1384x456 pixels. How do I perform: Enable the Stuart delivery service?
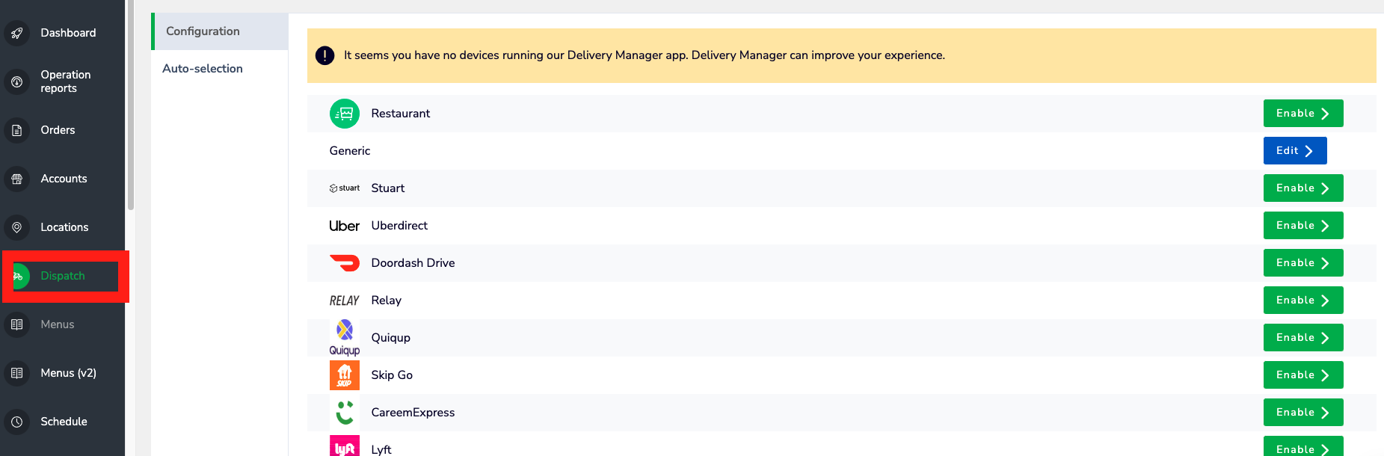click(1303, 188)
